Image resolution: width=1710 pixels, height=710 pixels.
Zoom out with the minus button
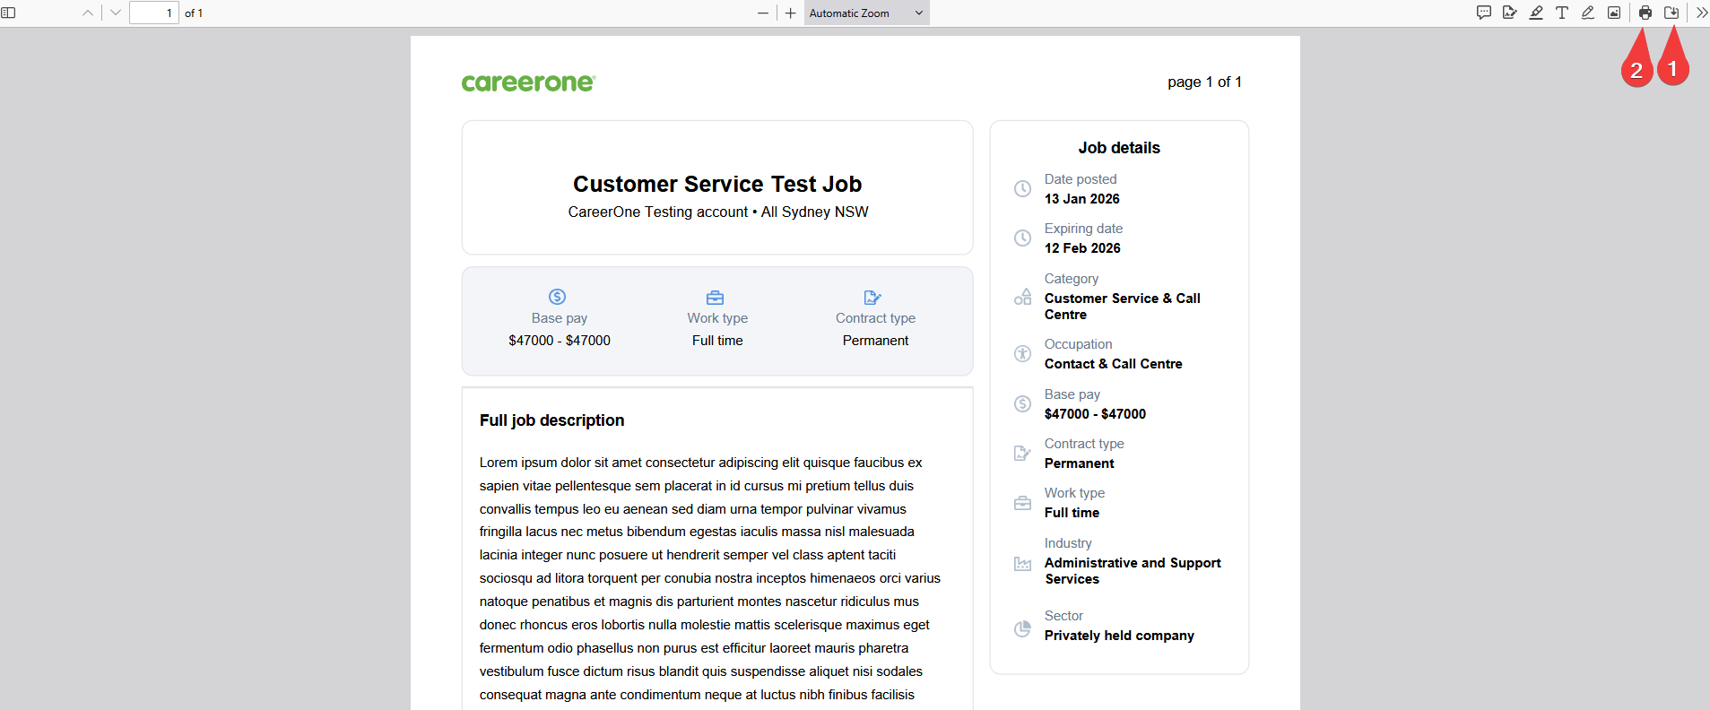tap(763, 13)
